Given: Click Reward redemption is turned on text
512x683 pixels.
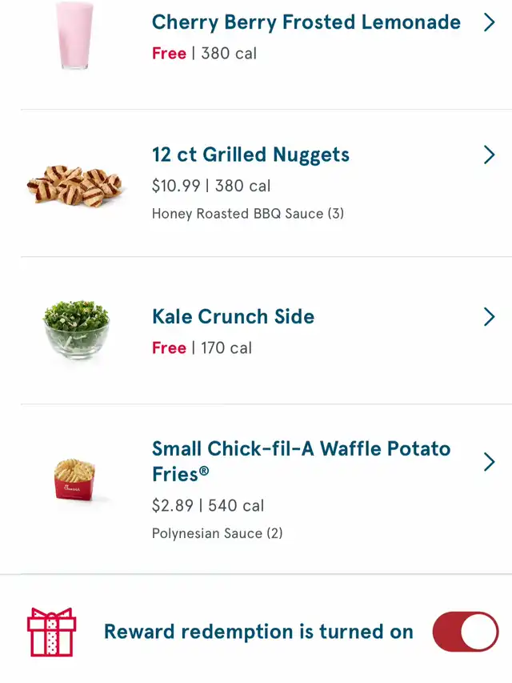Looking at the screenshot, I should click(258, 632).
